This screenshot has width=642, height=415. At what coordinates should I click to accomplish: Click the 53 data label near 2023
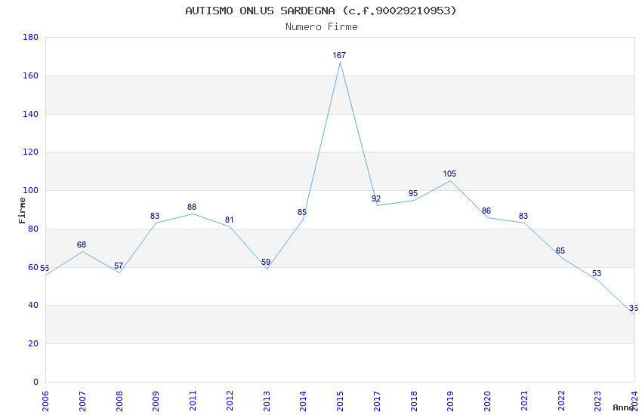coord(597,274)
